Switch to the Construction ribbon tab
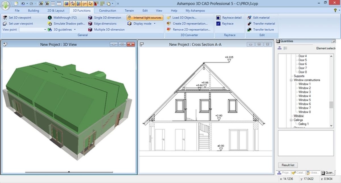341x183 pixels. (107, 10)
